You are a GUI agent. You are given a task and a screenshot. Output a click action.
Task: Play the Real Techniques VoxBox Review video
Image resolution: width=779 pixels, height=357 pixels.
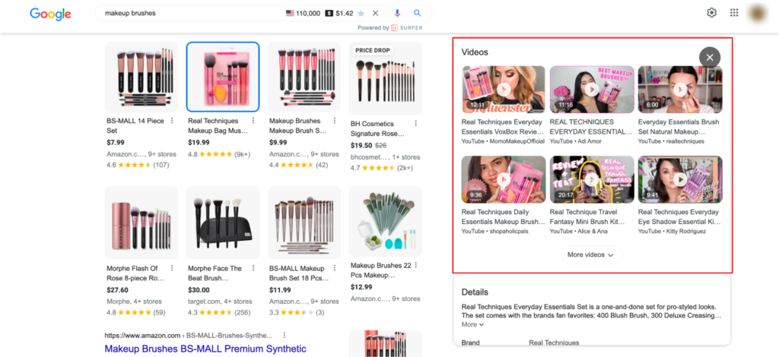(504, 90)
